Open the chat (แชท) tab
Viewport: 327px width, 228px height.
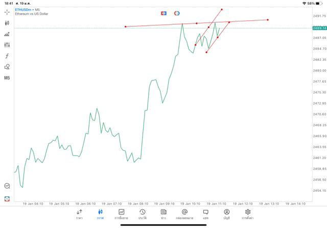pyautogui.click(x=205, y=214)
